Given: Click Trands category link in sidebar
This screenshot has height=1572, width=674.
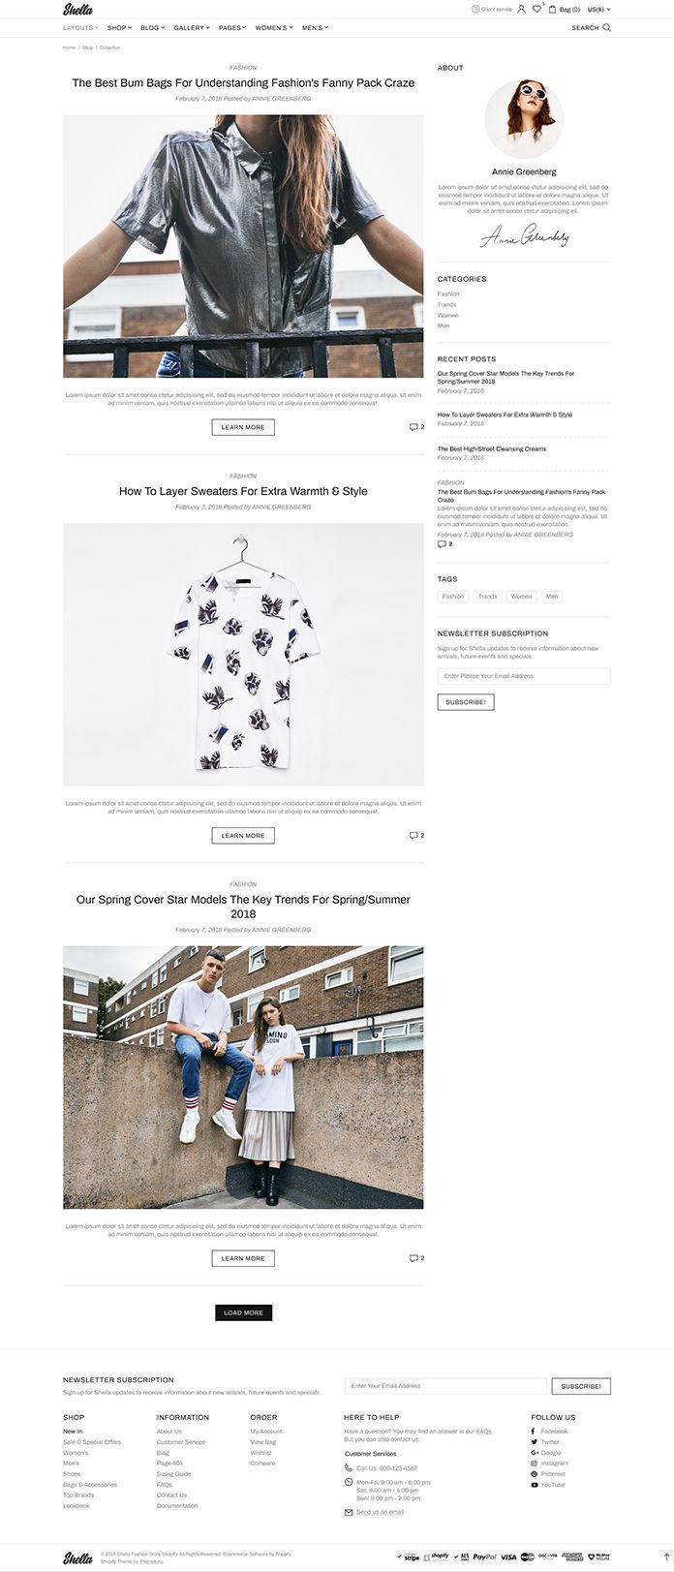Looking at the screenshot, I should tap(446, 304).
